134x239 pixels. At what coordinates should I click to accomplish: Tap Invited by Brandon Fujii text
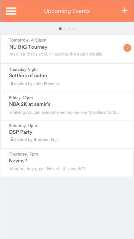click(36, 140)
